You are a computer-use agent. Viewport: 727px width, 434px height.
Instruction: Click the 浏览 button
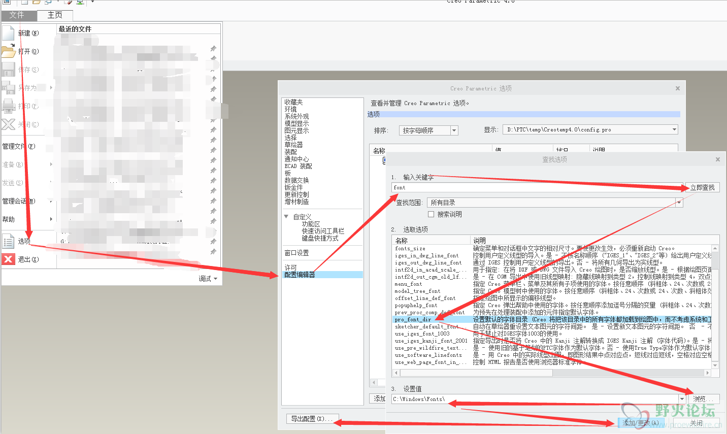[703, 399]
